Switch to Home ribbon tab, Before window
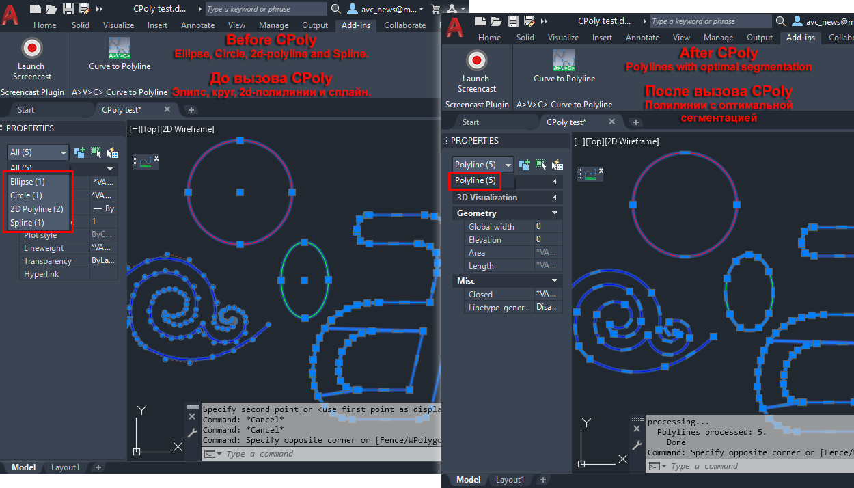Screen dimensions: 854x488 coord(45,25)
